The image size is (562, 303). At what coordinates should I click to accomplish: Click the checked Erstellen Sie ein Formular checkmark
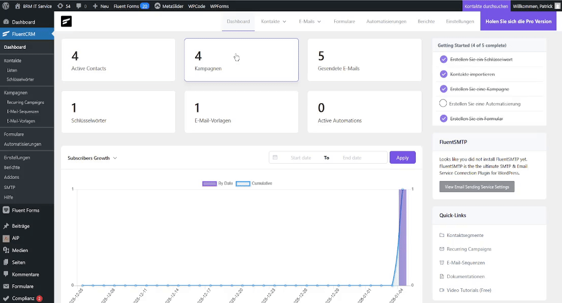point(443,118)
